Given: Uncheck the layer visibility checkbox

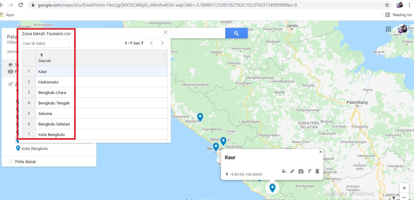Looking at the screenshot, I should coord(11,84).
